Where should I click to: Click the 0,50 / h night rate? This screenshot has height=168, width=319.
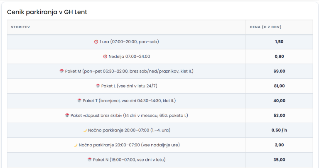point(279,130)
